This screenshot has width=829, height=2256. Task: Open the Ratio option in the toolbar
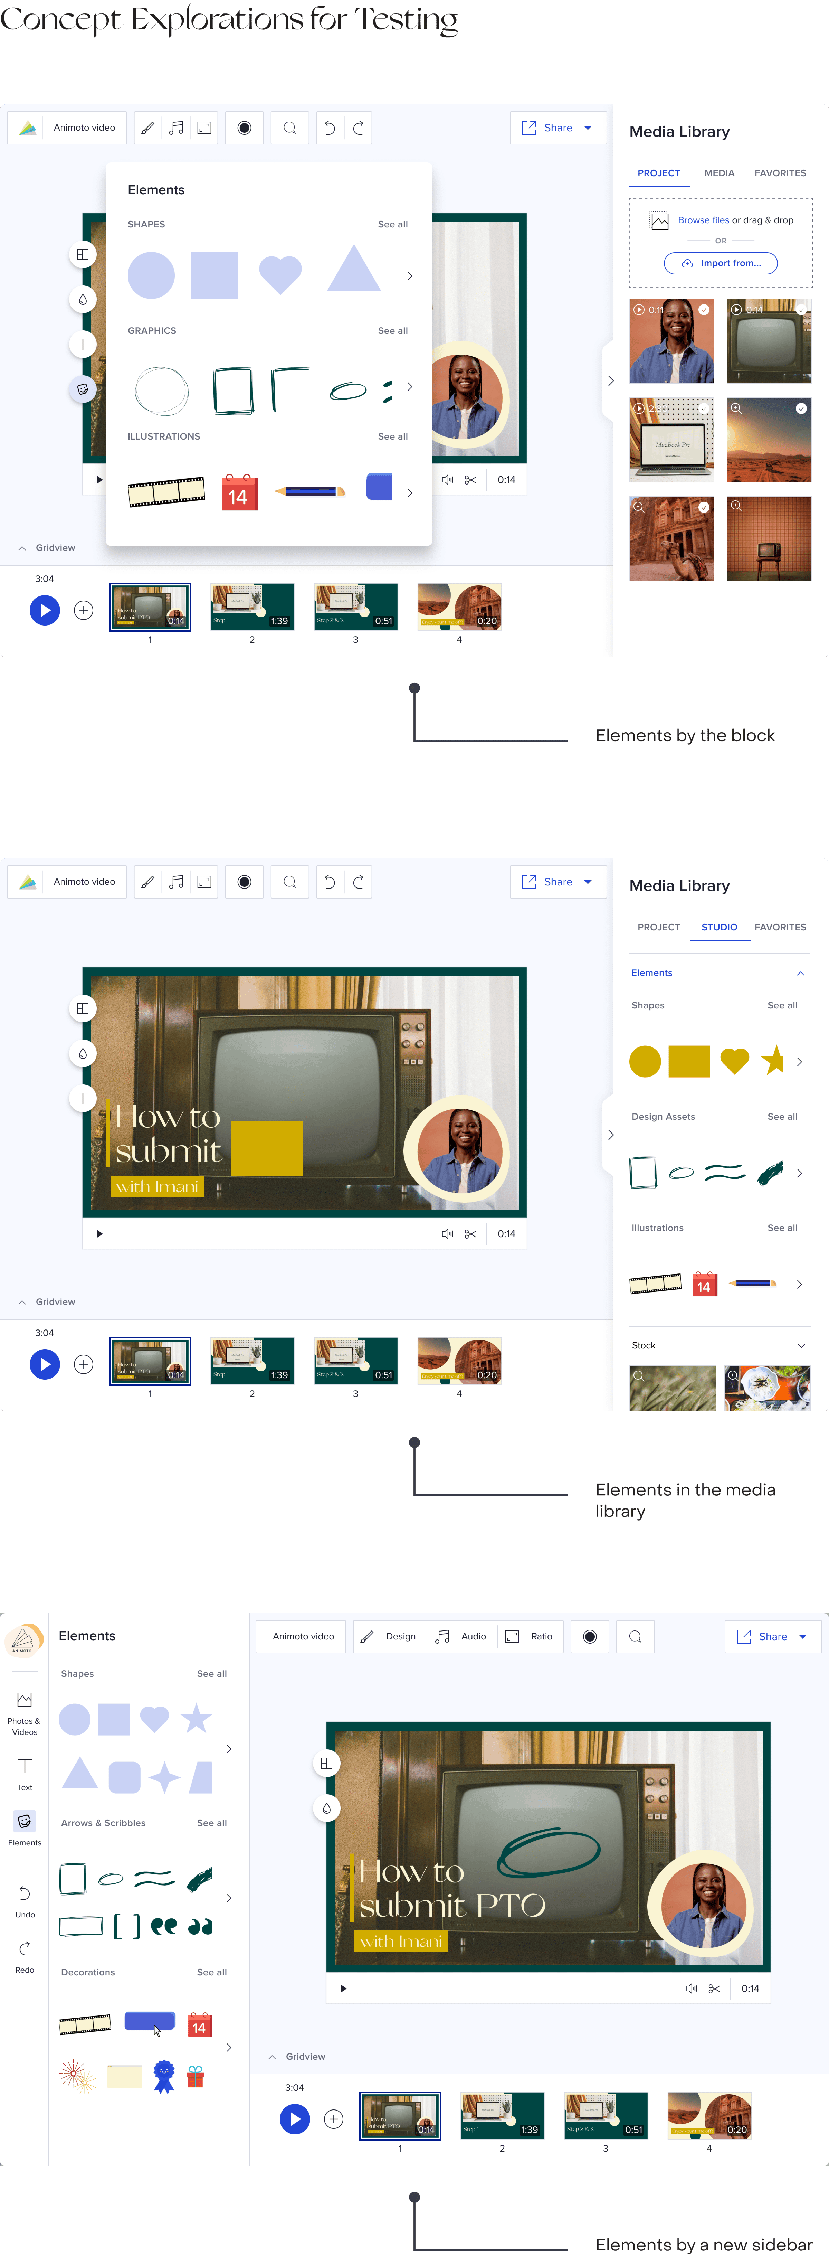(530, 1637)
